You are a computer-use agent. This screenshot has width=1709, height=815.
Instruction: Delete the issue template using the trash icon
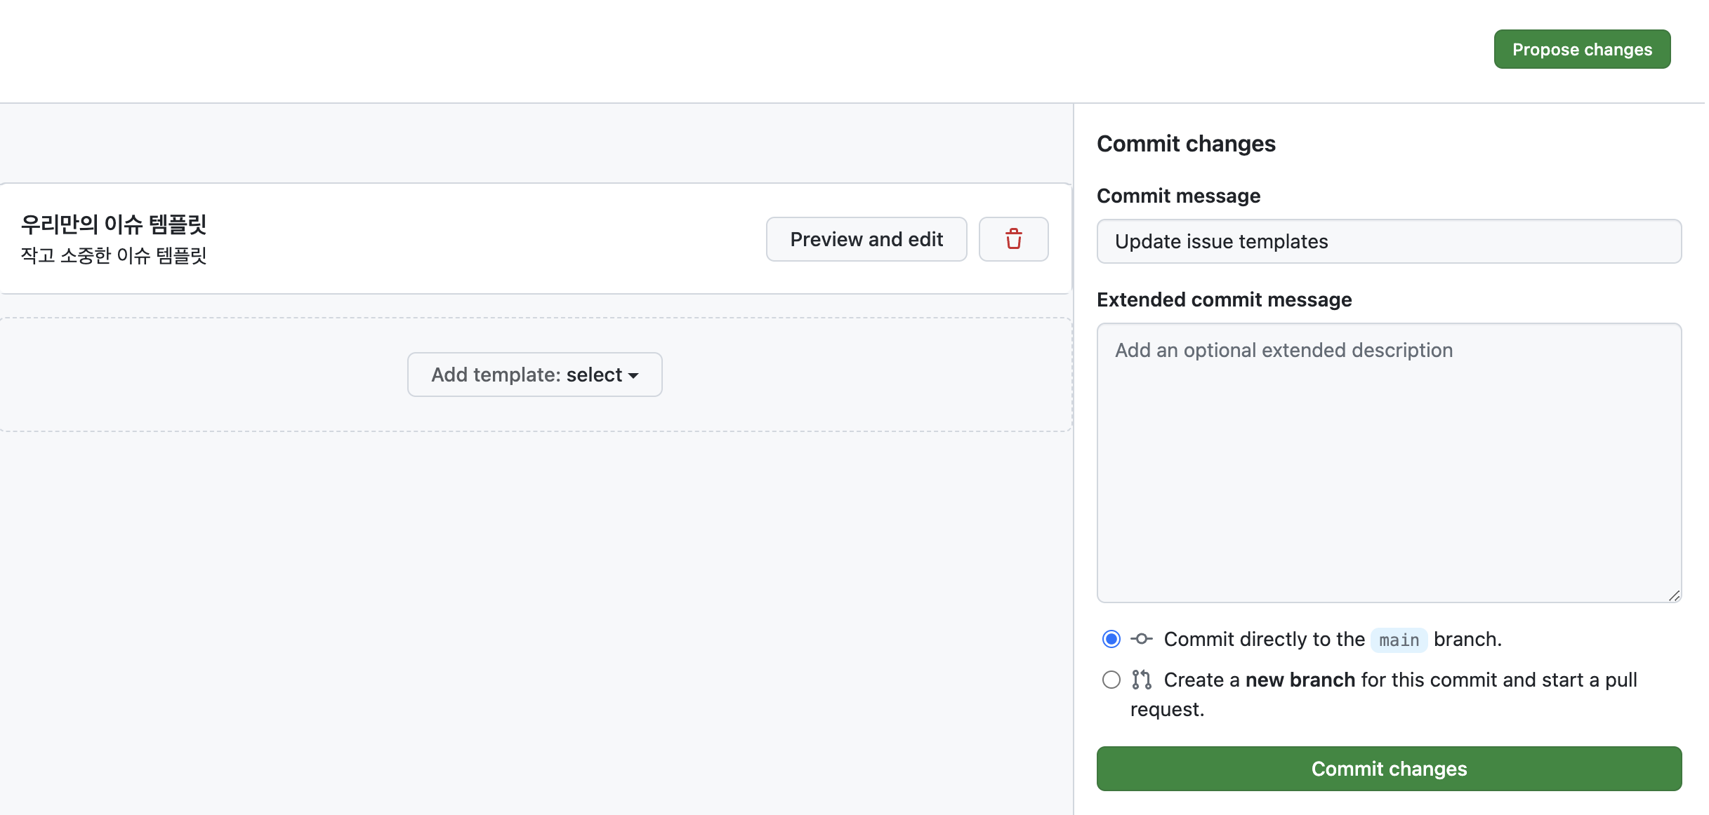[x=1013, y=239]
